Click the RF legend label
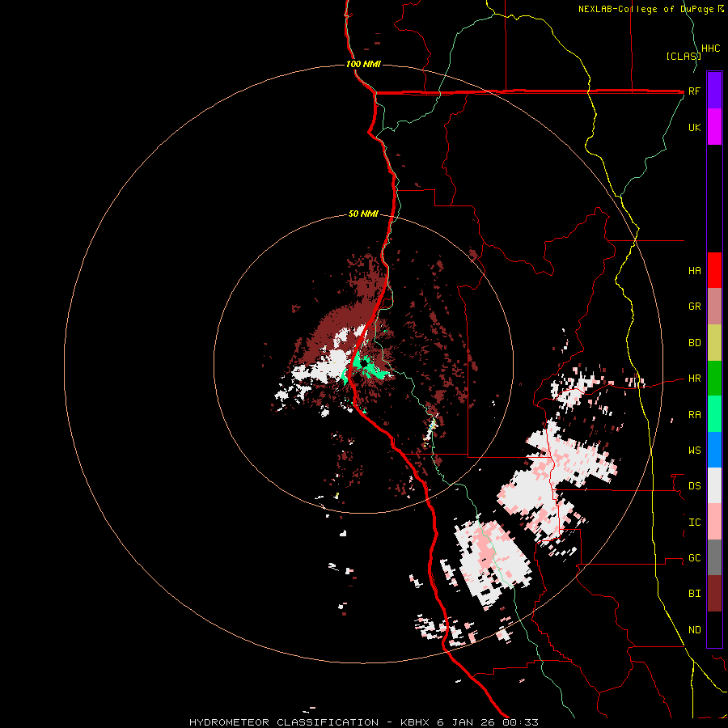Image resolution: width=728 pixels, height=728 pixels. pos(694,91)
